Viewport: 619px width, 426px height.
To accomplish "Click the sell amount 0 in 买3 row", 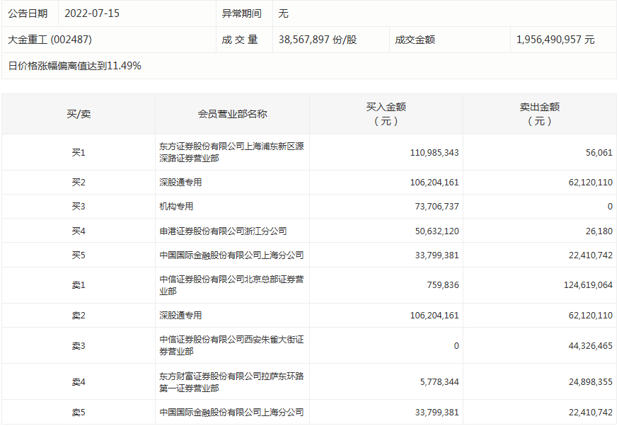I will [x=610, y=207].
